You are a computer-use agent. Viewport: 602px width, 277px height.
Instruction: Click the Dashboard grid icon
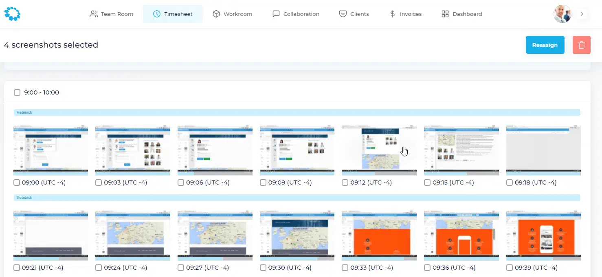(x=445, y=14)
